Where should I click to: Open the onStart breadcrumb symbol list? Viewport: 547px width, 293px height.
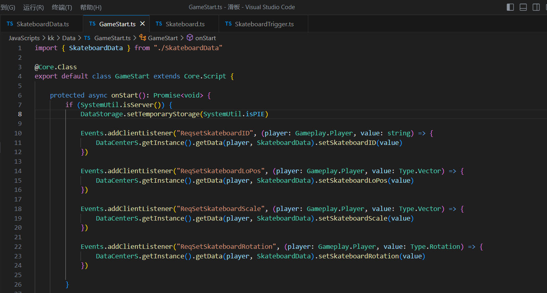click(206, 38)
